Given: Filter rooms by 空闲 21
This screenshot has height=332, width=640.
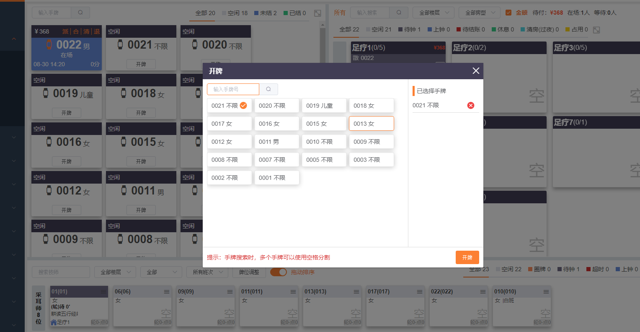Looking at the screenshot, I should pos(379,29).
